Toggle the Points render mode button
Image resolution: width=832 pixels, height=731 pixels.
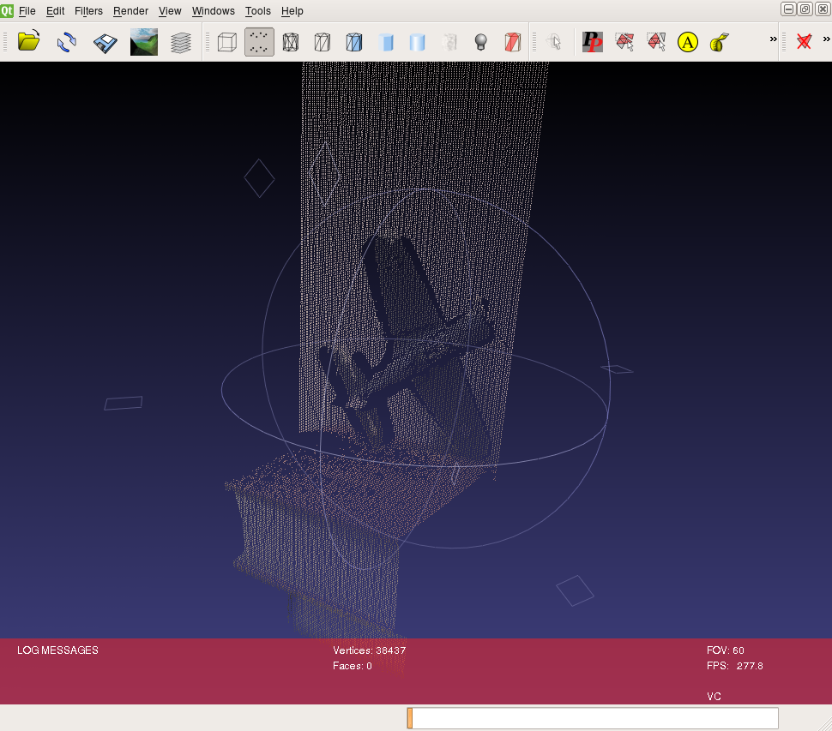259,41
